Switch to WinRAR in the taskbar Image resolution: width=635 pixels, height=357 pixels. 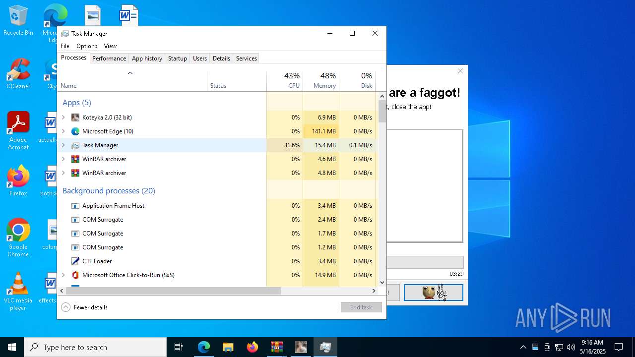click(277, 347)
